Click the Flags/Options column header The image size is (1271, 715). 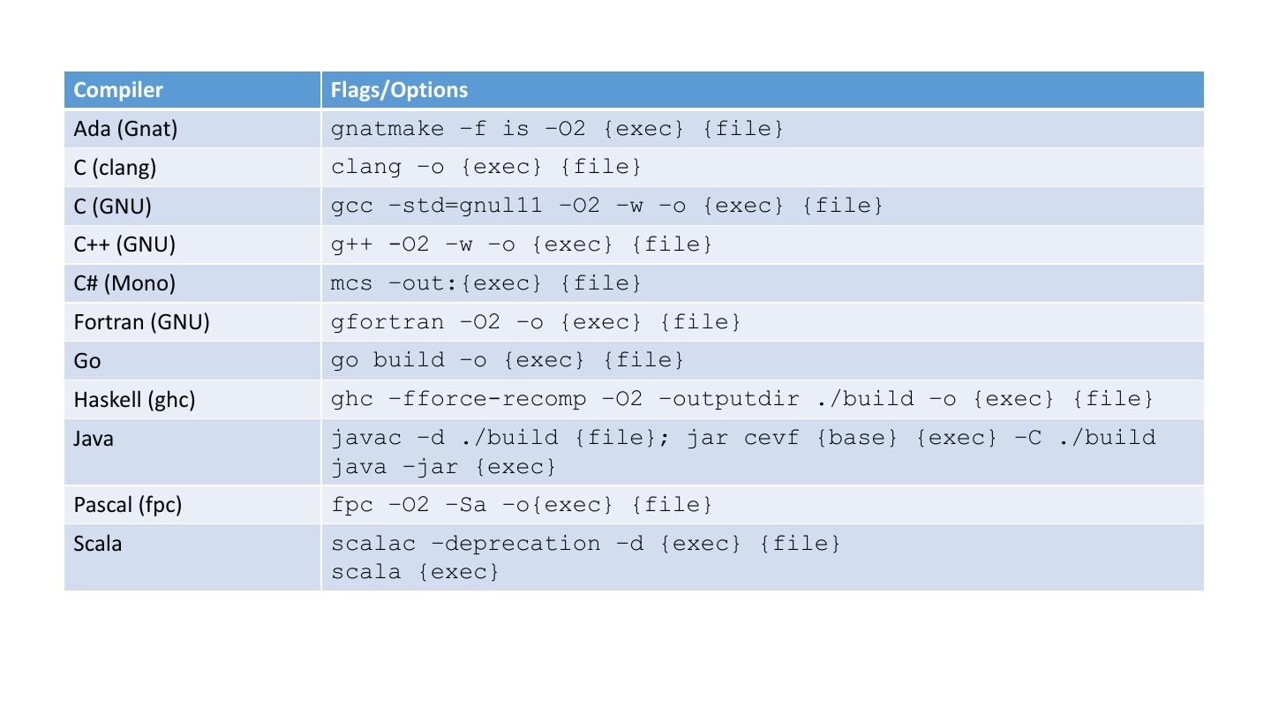(399, 90)
